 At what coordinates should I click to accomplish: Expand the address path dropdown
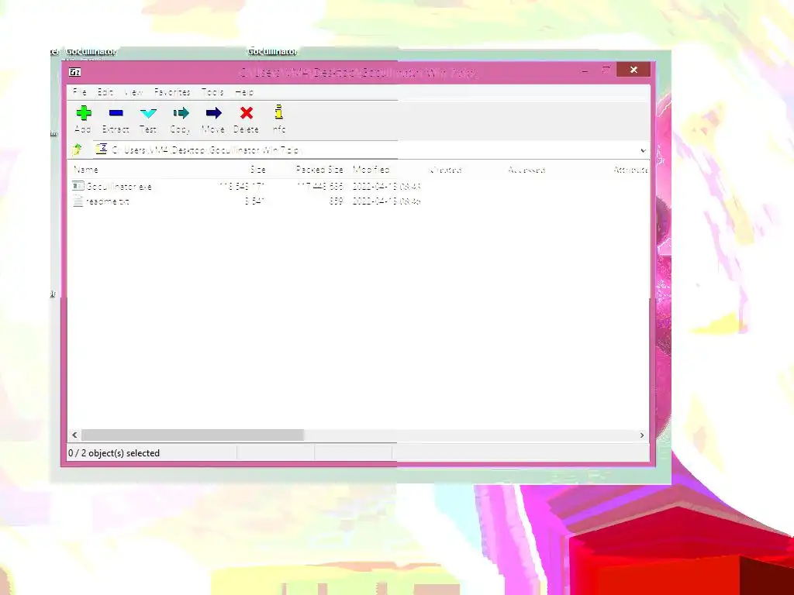coord(643,150)
